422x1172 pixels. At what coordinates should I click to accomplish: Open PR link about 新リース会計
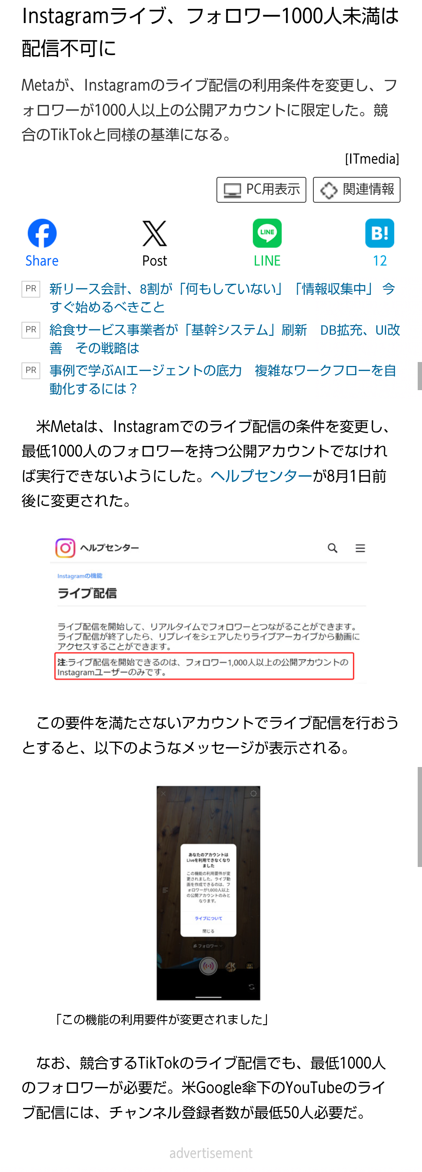[222, 298]
